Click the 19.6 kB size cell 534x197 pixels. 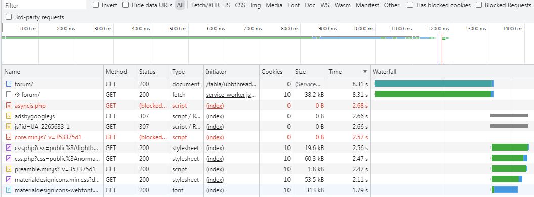315,148
